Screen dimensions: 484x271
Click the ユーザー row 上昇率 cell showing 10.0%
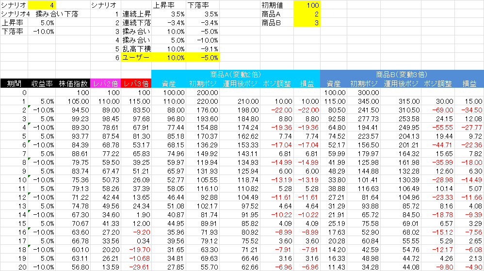[x=169, y=57]
